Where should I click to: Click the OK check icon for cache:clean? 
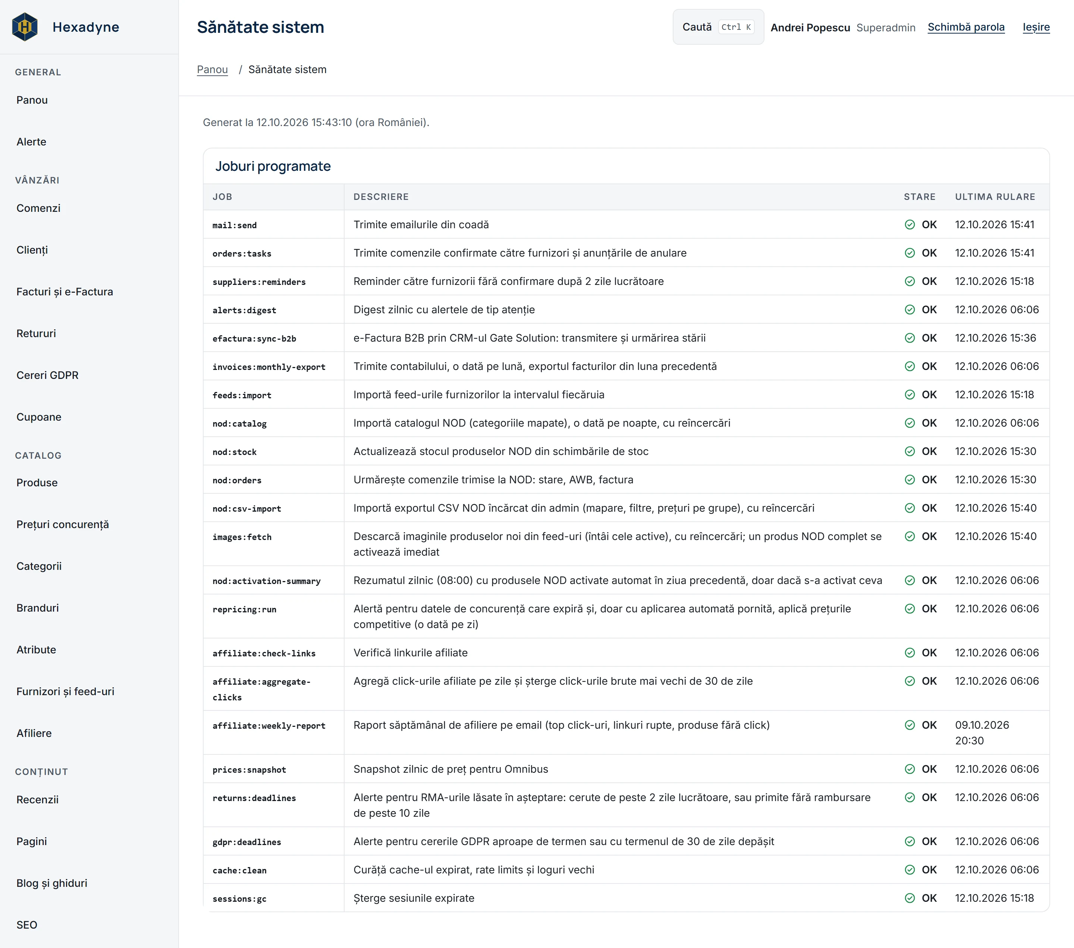(910, 870)
